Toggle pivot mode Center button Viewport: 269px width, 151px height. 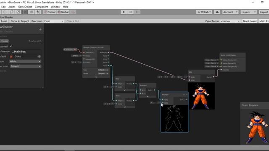50,12
